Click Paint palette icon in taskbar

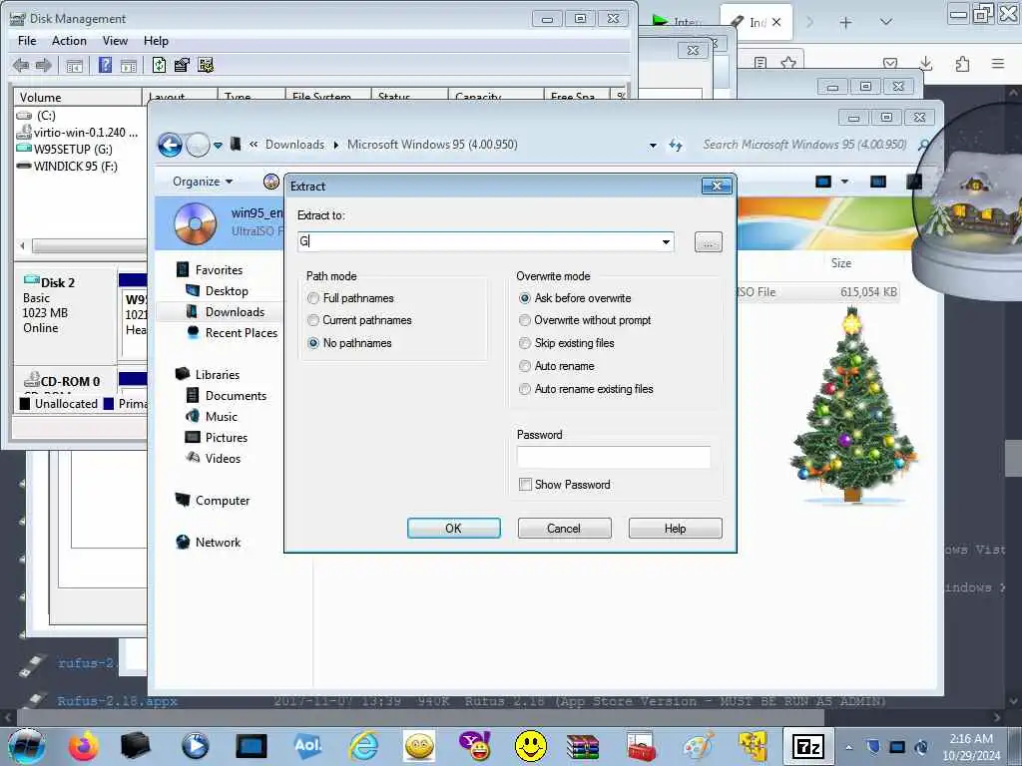click(698, 746)
